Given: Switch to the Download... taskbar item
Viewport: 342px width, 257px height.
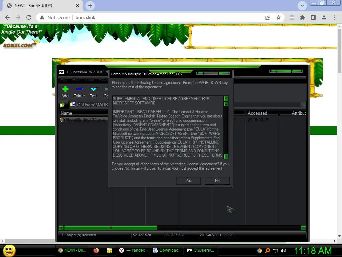Looking at the screenshot, I should (x=167, y=250).
